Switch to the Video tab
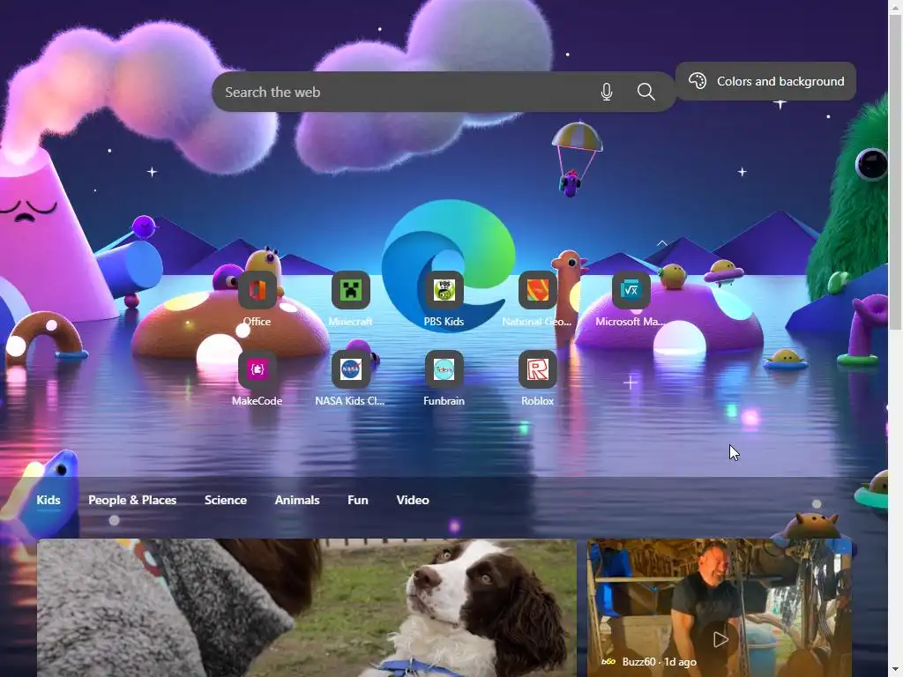This screenshot has height=677, width=903. pos(413,500)
